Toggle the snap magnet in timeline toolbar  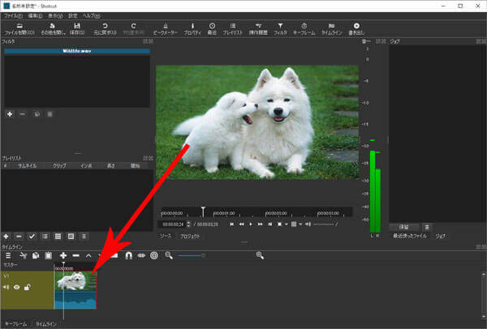(128, 255)
